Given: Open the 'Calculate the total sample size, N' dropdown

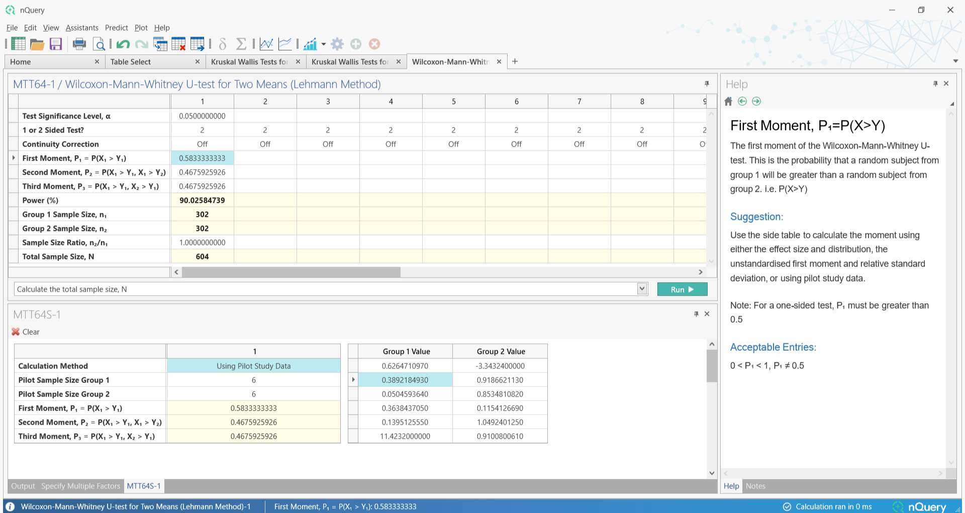Looking at the screenshot, I should [x=642, y=289].
